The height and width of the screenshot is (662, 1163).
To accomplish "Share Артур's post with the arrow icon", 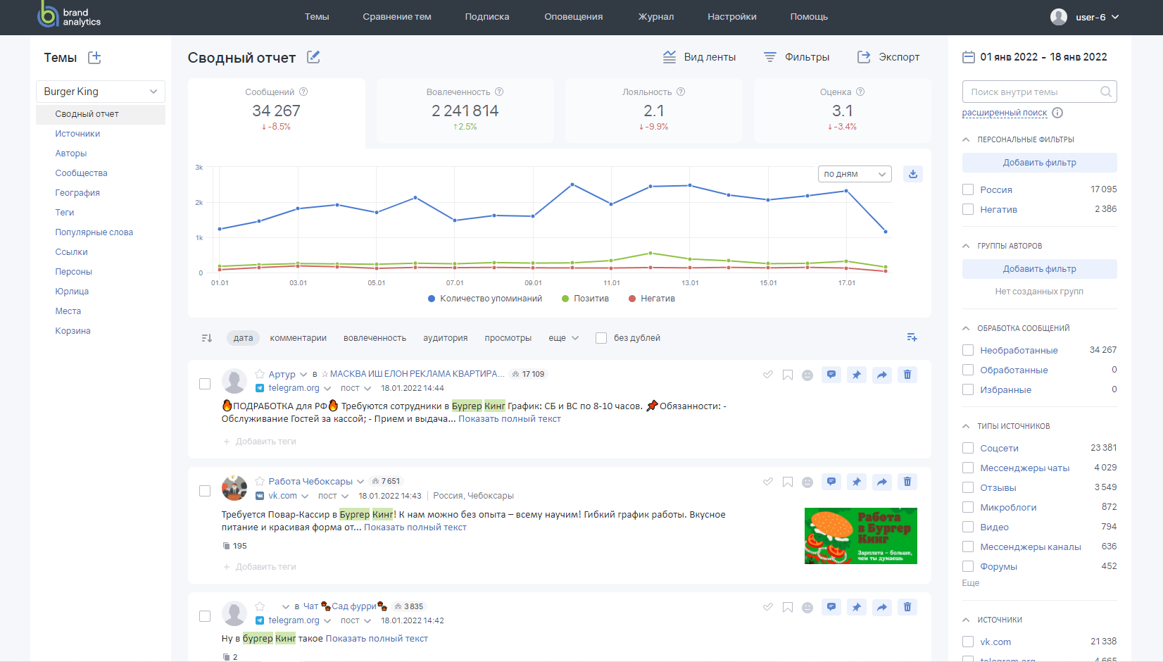I will [882, 375].
